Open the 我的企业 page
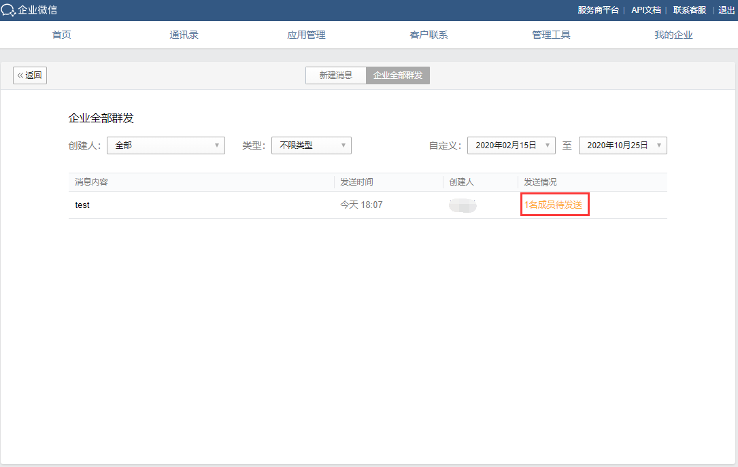 [673, 35]
